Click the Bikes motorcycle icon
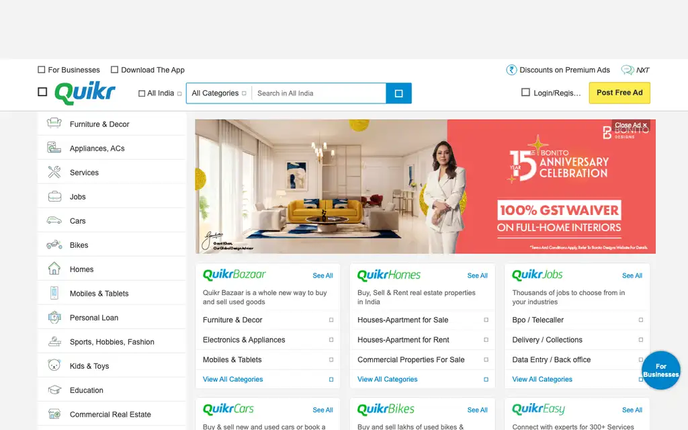This screenshot has height=430, width=688. tap(54, 245)
